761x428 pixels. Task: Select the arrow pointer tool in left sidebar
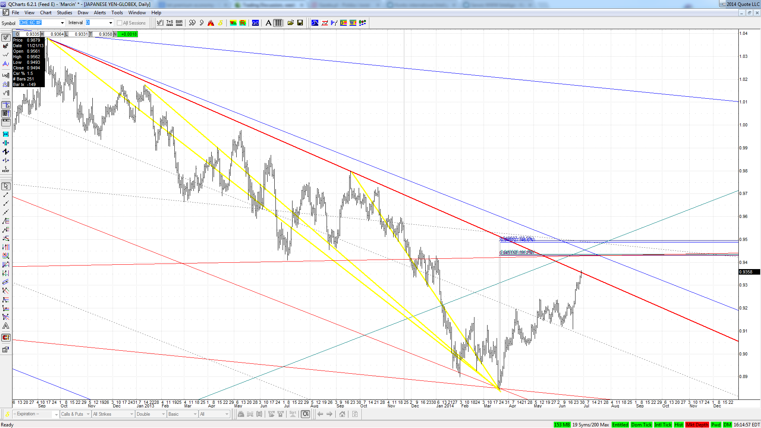(6, 186)
